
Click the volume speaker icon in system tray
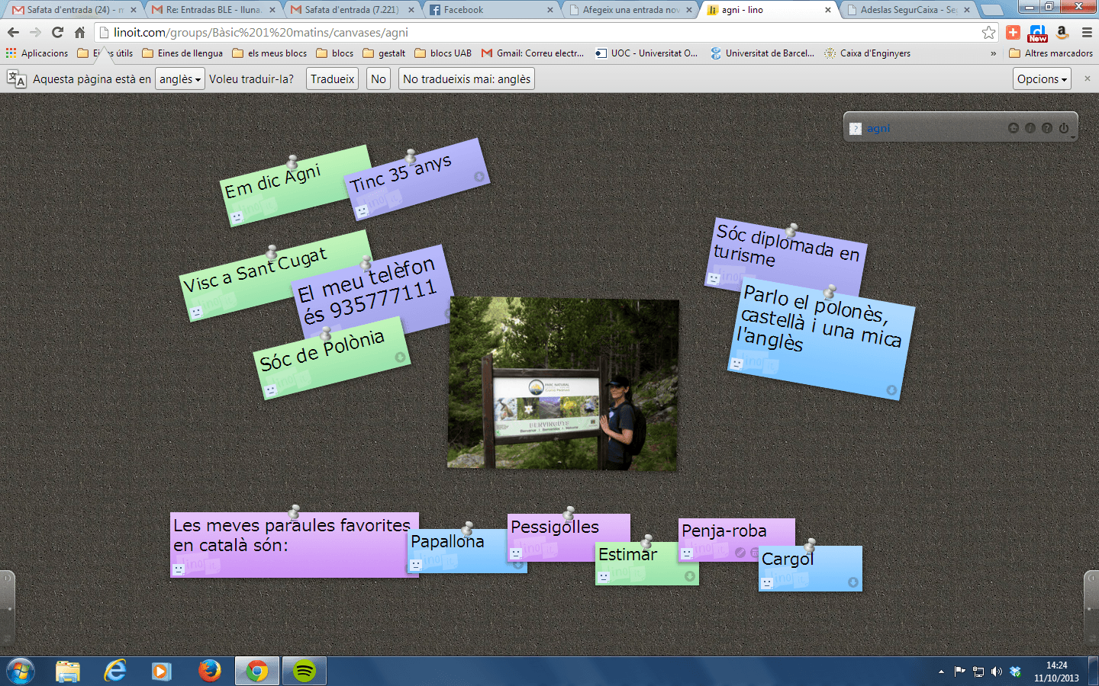[x=996, y=672]
